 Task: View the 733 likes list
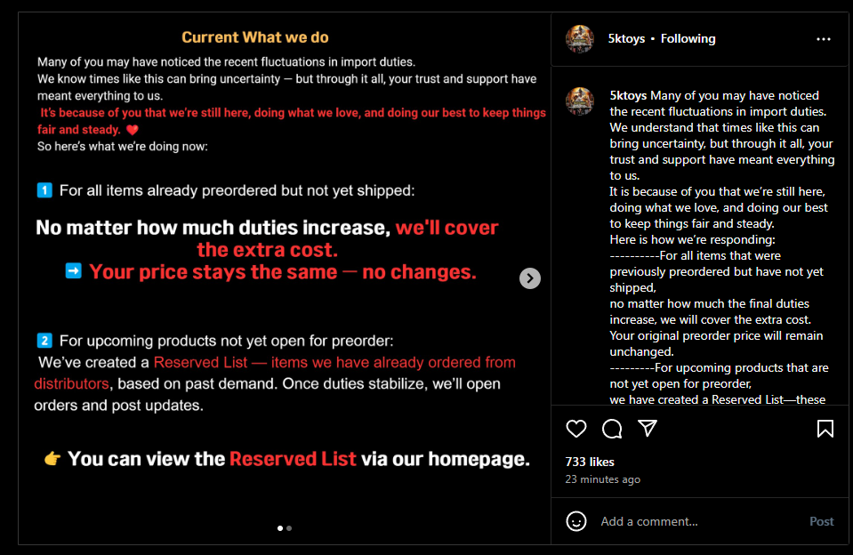590,462
